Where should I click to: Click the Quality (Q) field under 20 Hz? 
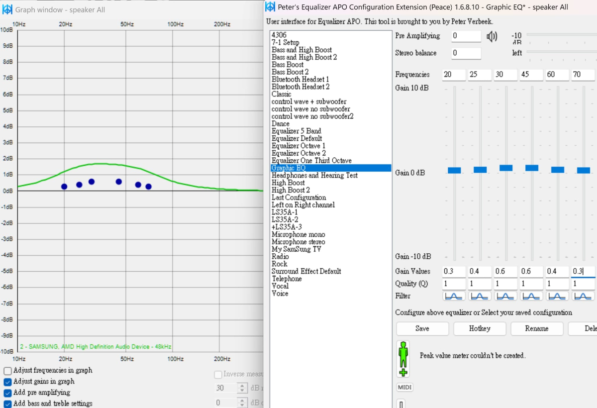pyautogui.click(x=454, y=284)
